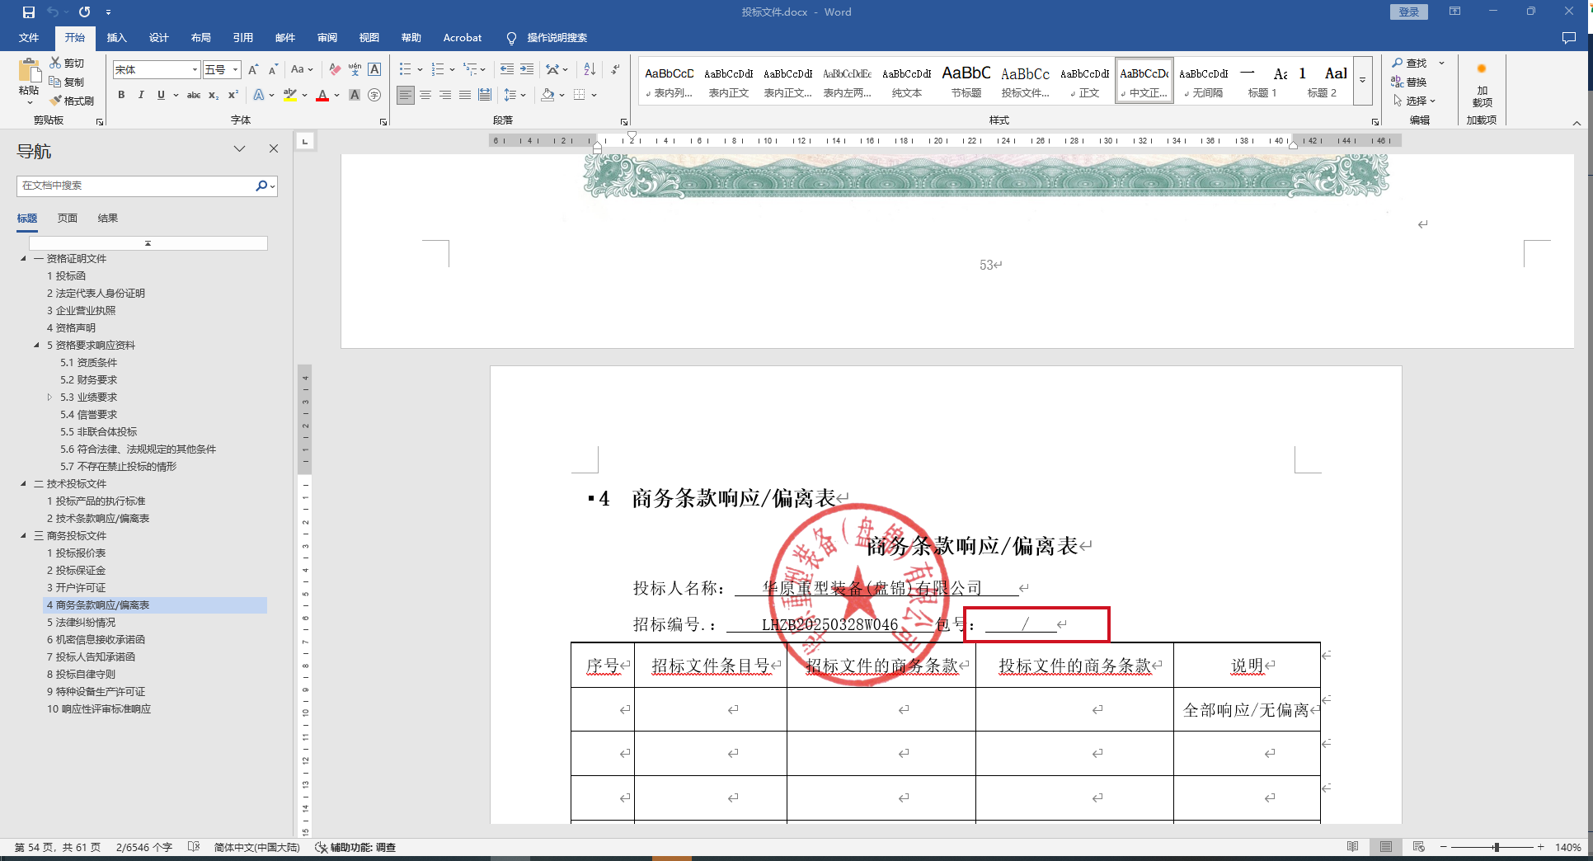Apply strikethrough formatting
The width and height of the screenshot is (1593, 861).
pos(194,95)
